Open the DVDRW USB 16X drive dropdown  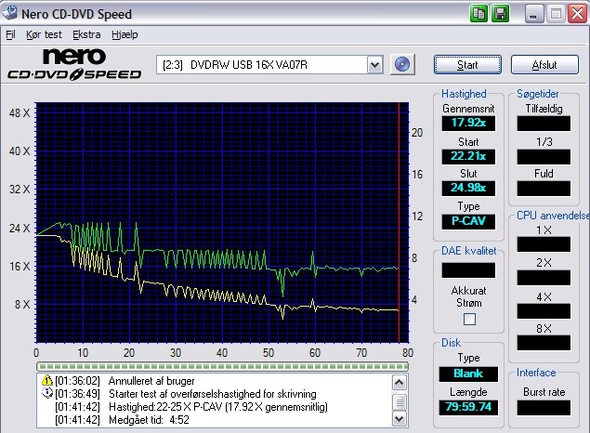(374, 65)
